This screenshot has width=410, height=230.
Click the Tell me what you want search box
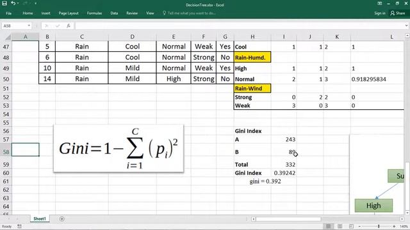[x=190, y=13]
